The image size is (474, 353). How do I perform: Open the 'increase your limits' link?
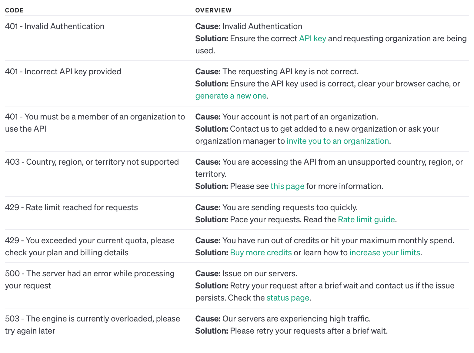[385, 253]
